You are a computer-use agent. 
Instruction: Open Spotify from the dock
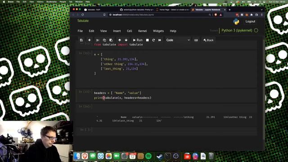pos(148,156)
